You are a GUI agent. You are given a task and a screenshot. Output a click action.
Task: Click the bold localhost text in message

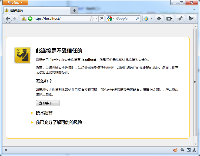89,60
